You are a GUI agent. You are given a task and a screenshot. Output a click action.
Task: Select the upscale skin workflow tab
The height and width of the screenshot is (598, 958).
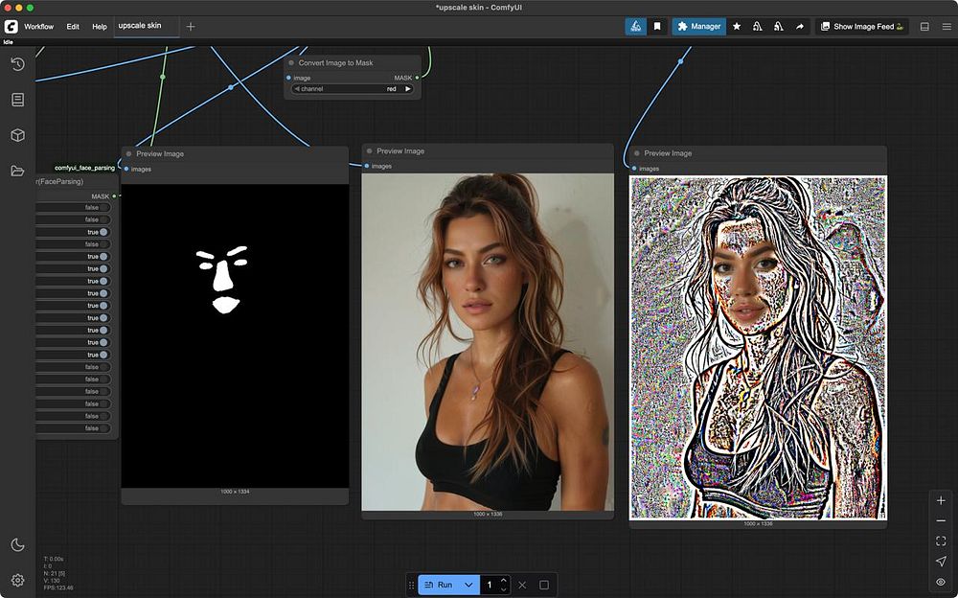coord(140,26)
